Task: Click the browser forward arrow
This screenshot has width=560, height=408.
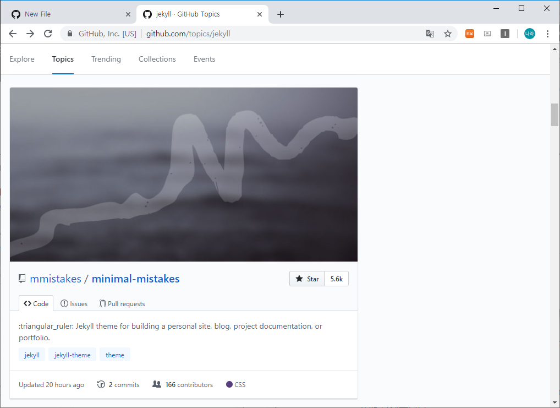Action: tap(30, 34)
